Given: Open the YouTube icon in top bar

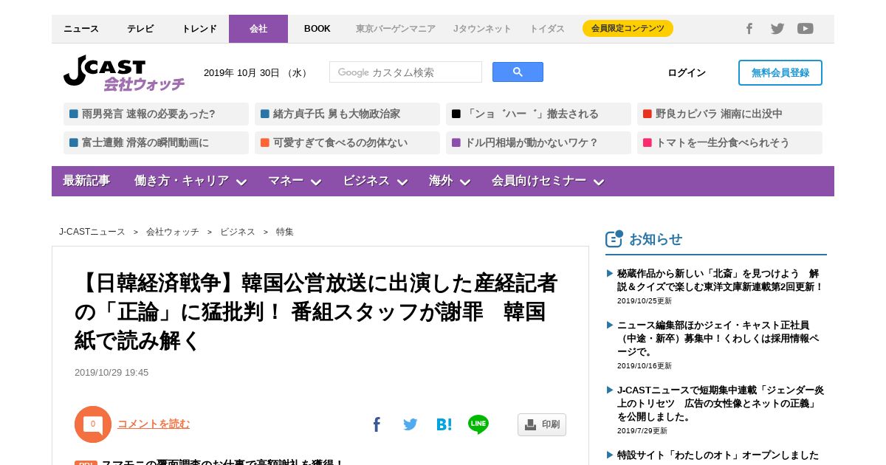Looking at the screenshot, I should (806, 29).
